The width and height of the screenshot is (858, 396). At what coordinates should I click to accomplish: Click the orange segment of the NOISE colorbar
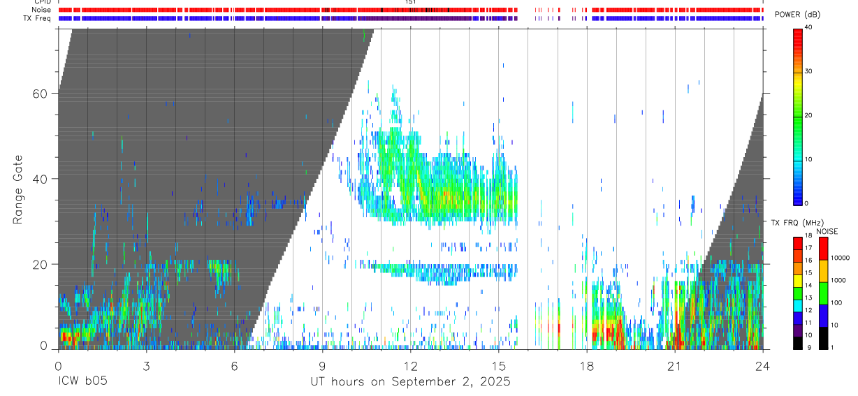point(823,270)
